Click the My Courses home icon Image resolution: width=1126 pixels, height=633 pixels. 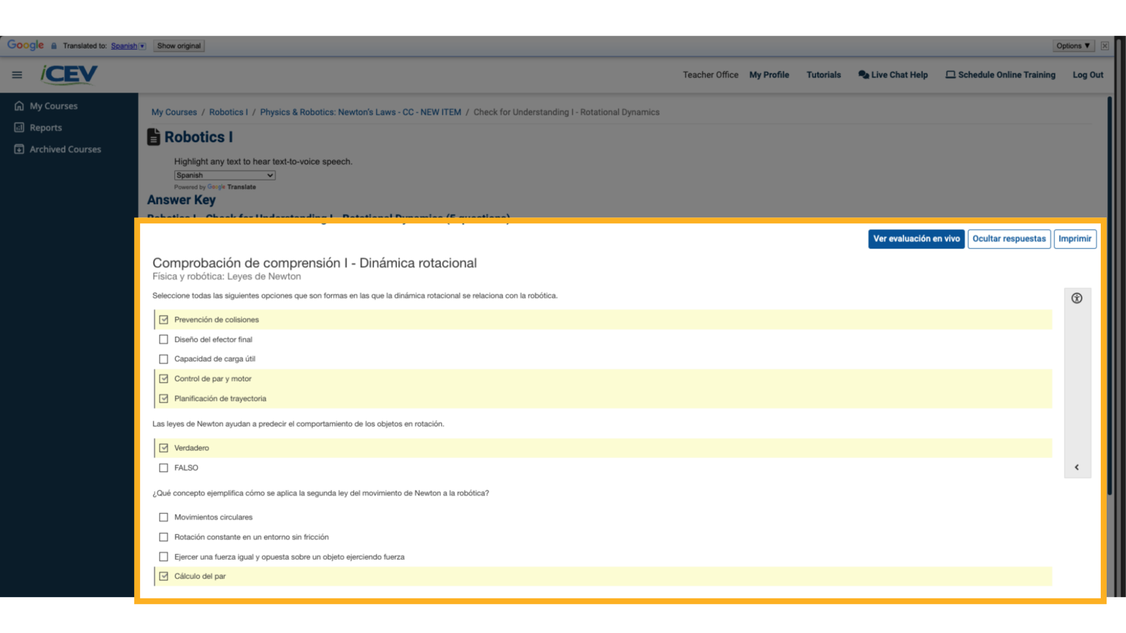pyautogui.click(x=19, y=106)
